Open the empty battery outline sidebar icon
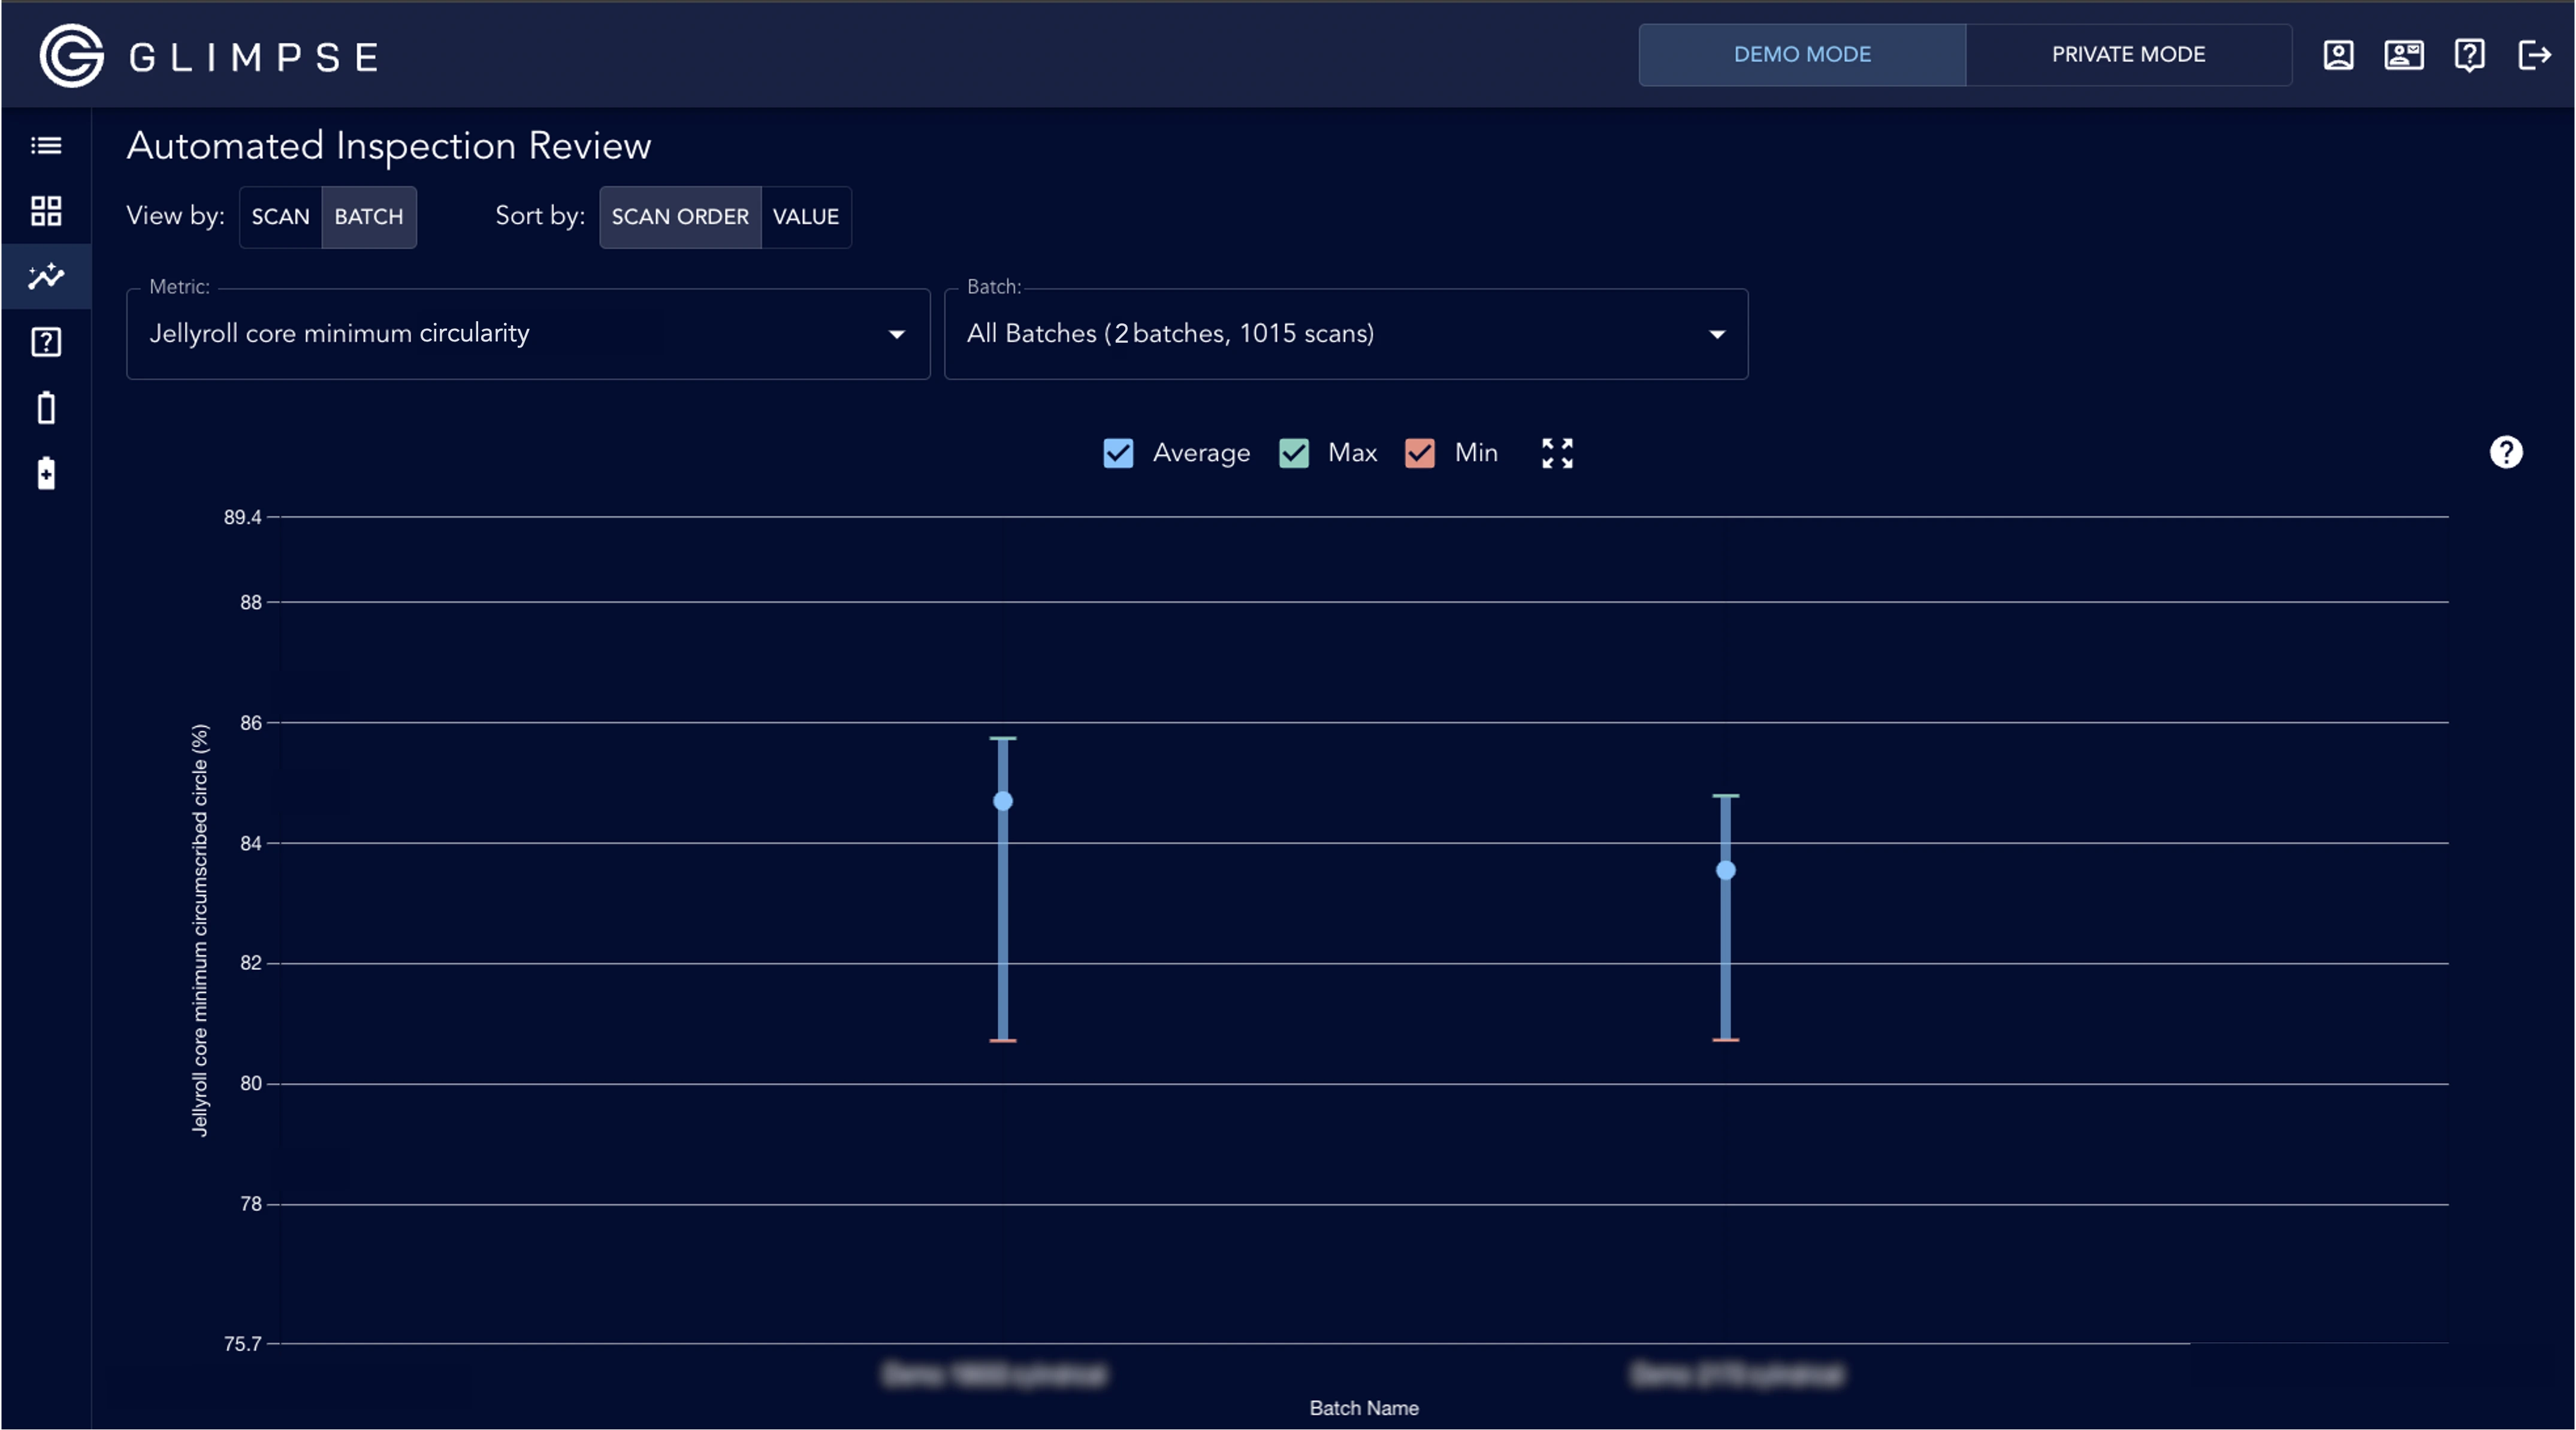This screenshot has width=2576, height=1430. pos(46,408)
